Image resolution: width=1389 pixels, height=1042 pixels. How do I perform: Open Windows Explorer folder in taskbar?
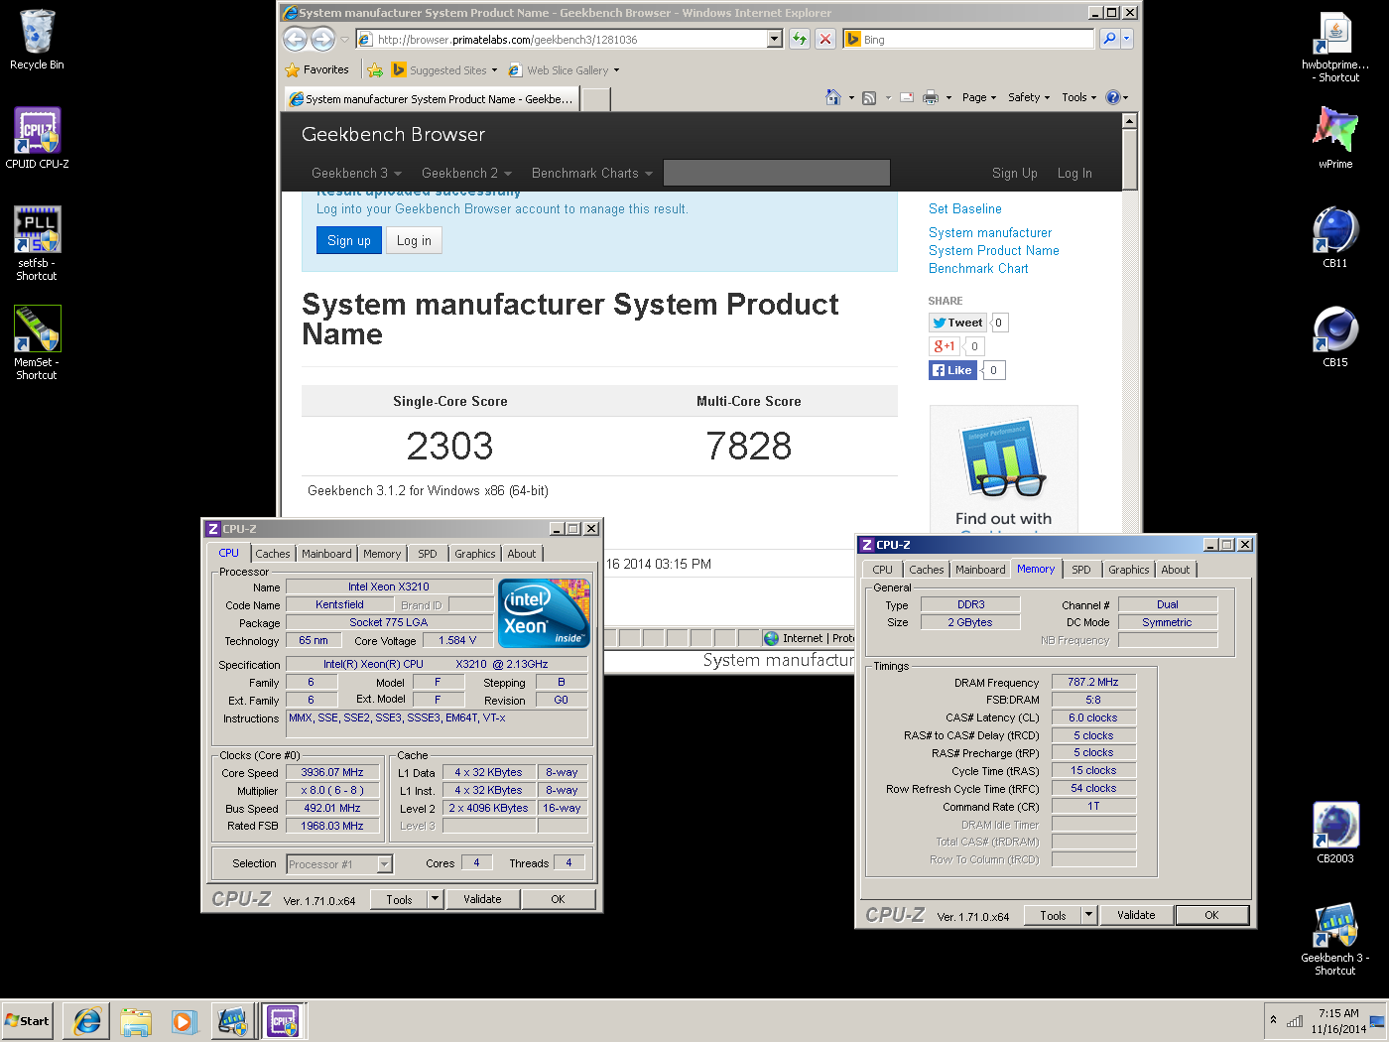pos(136,1021)
